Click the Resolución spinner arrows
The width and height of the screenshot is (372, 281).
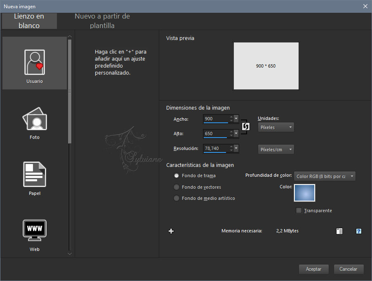(x=231, y=148)
